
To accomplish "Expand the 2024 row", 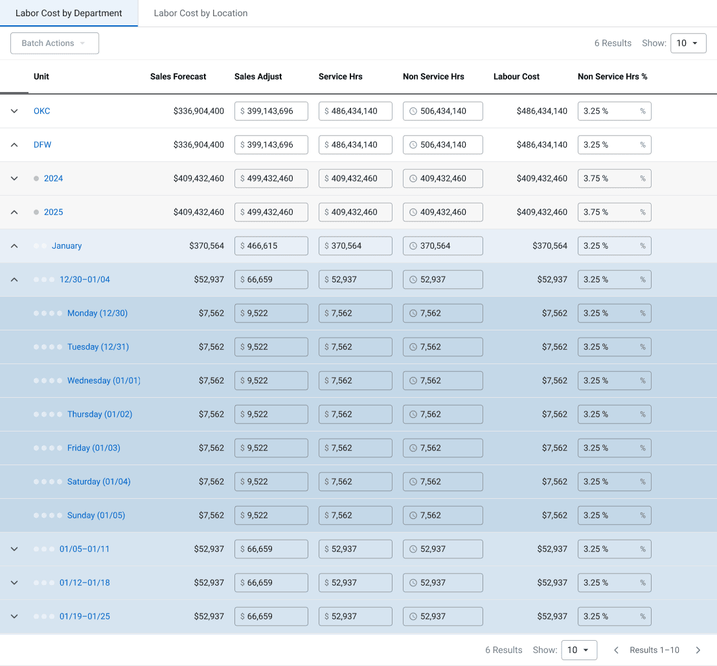I will pyautogui.click(x=14, y=178).
